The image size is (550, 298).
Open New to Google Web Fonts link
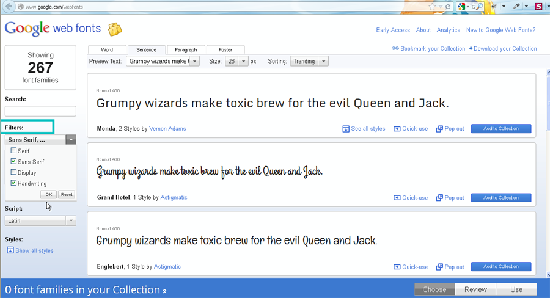[501, 30]
